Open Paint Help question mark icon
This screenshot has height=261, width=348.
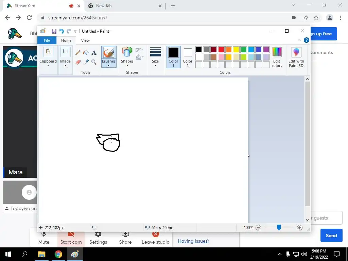click(x=306, y=40)
